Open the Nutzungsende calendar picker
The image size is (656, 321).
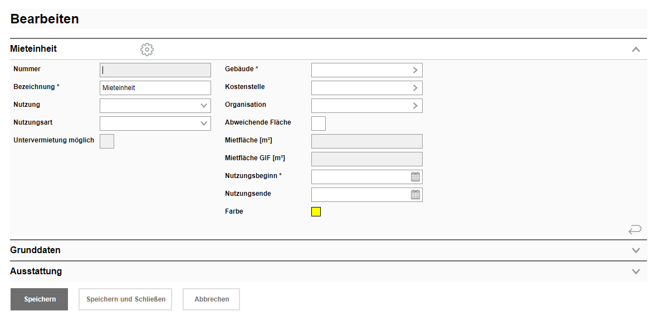coord(415,195)
